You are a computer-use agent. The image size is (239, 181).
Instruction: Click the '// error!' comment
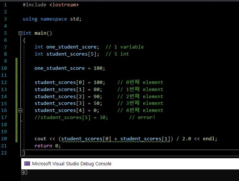click(x=142, y=118)
